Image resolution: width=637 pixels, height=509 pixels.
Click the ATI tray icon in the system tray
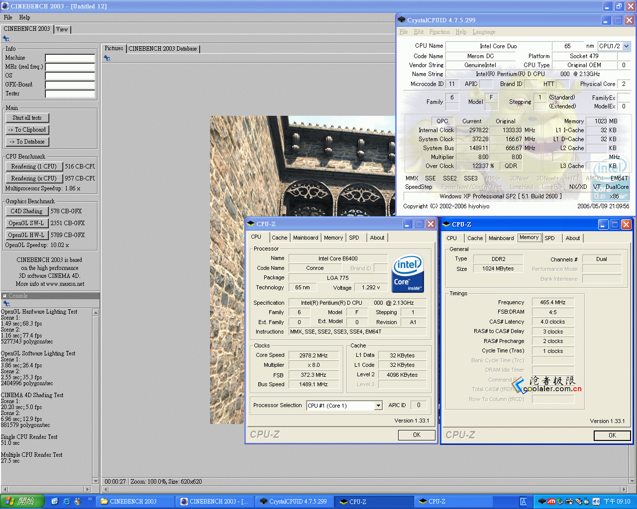(x=551, y=502)
